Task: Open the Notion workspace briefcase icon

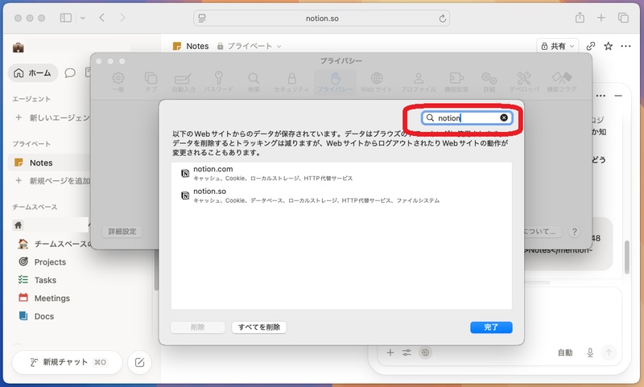Action: 18,47
